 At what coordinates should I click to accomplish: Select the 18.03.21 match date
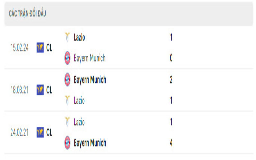pyautogui.click(x=20, y=90)
